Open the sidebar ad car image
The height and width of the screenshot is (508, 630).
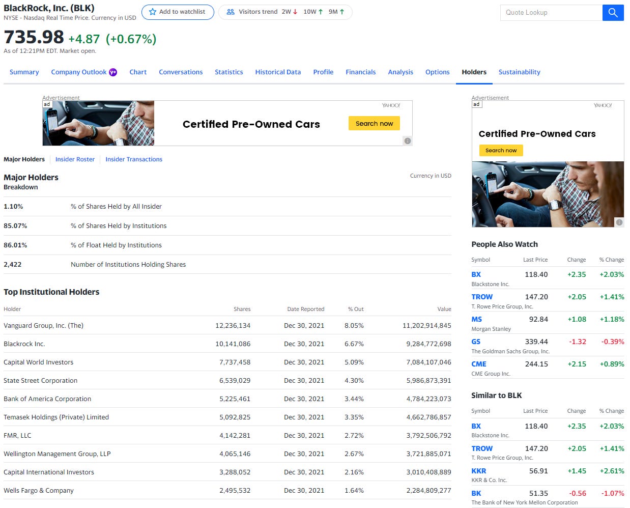tap(548, 194)
